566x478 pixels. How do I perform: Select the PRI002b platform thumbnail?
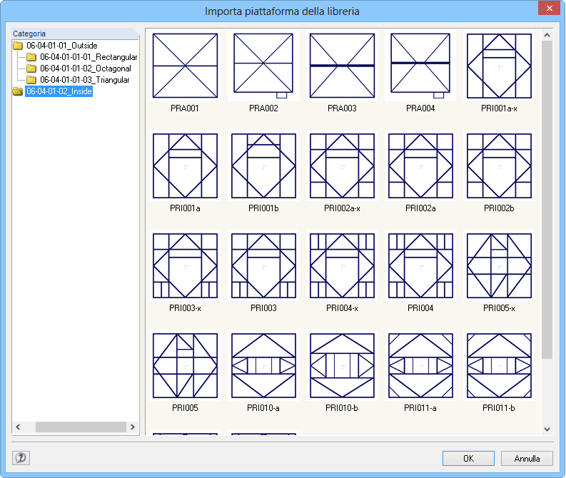(x=499, y=166)
